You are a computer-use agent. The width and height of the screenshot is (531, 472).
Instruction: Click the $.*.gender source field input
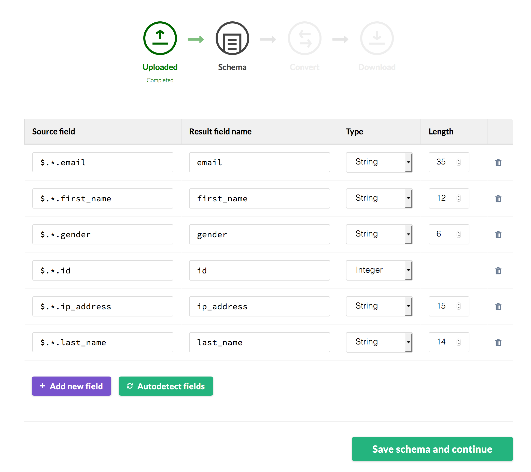click(102, 234)
